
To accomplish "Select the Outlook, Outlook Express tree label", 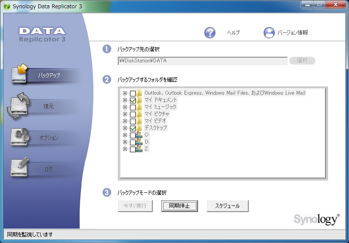I will [x=225, y=93].
